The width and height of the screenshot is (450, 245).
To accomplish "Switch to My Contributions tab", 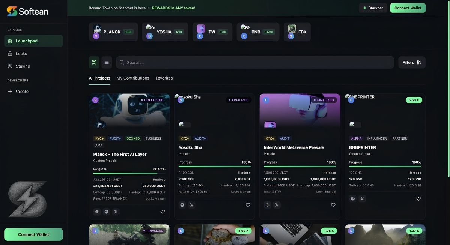I will [x=133, y=78].
